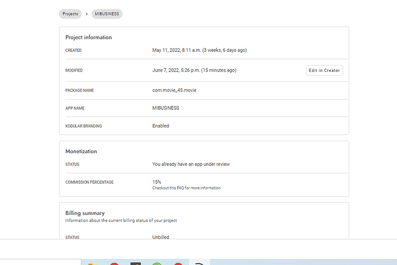
Task: Click the COMMISSION PERCENTAGE label
Action: click(89, 182)
